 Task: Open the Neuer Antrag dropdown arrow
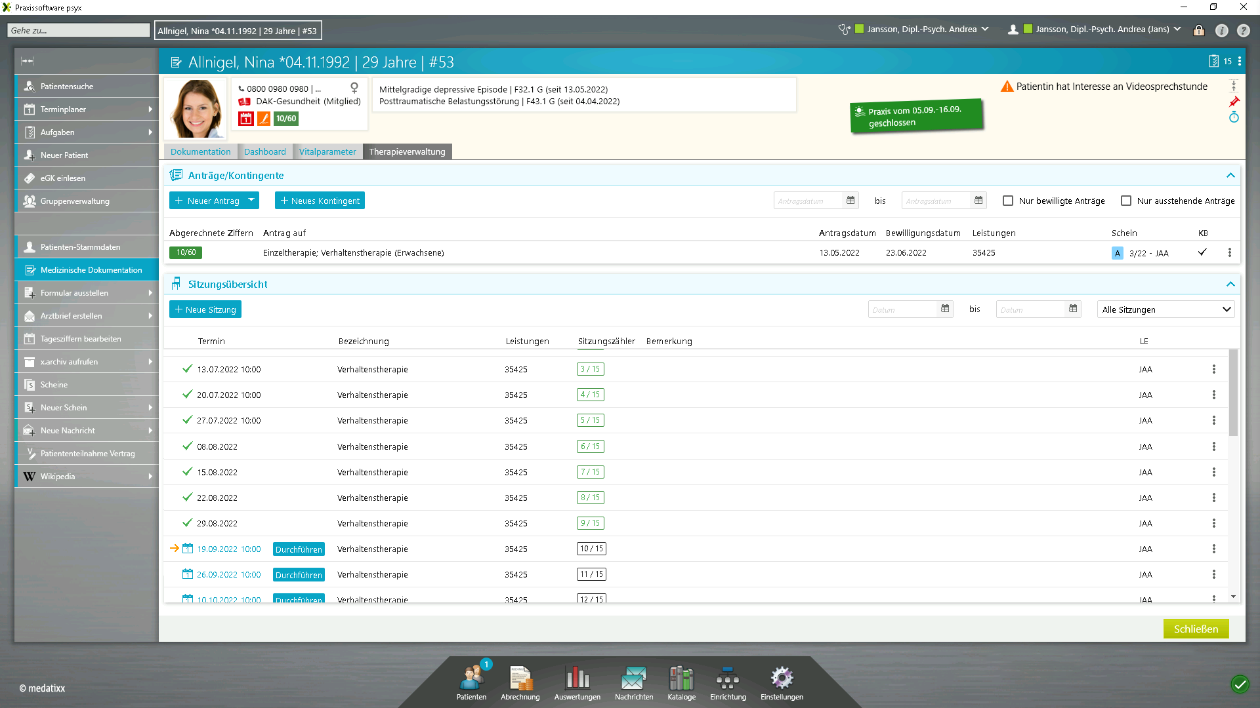click(x=251, y=201)
